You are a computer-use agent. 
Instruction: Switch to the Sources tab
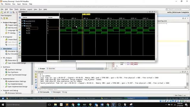[x=51, y=69]
